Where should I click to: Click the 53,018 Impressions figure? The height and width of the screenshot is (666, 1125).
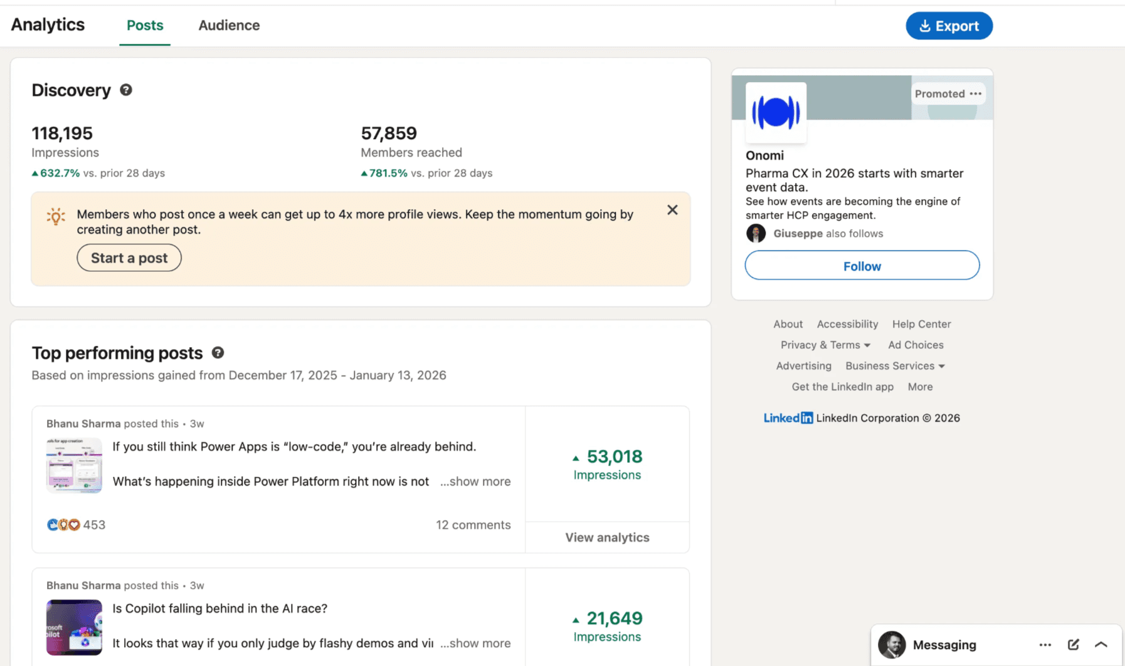(607, 464)
